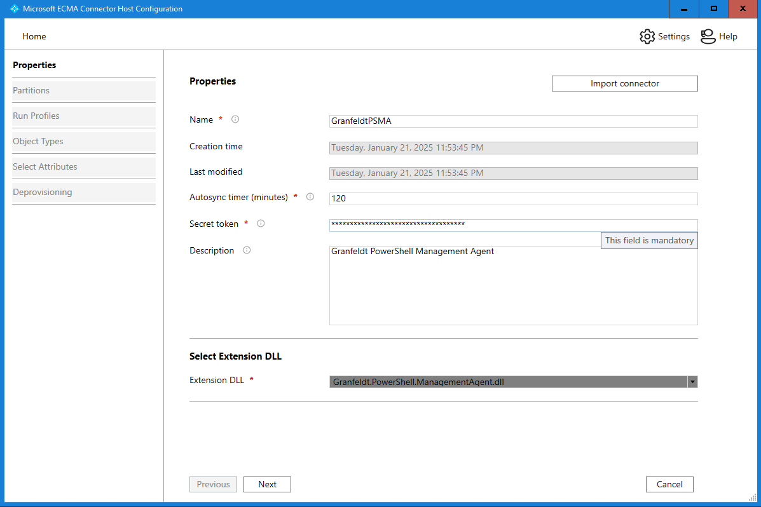Click the Next button

267,484
